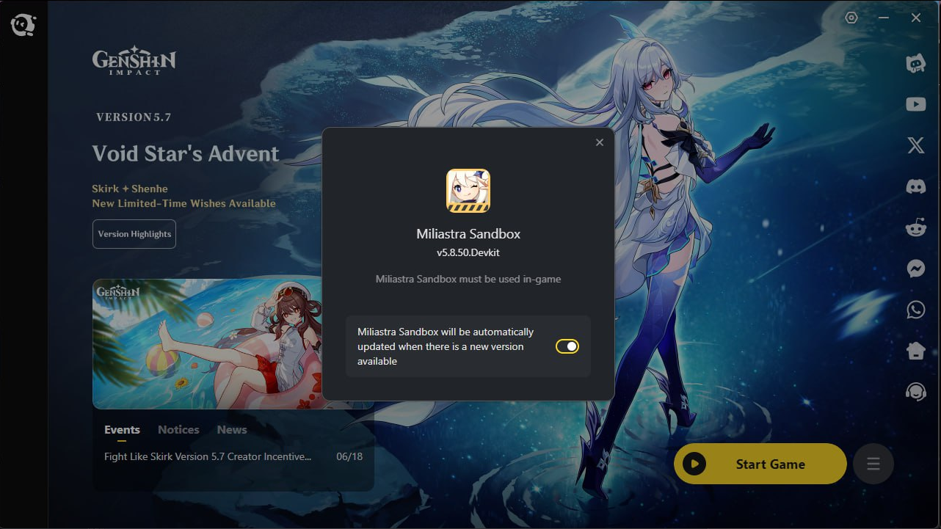
Task: Open the robot-face community icon above YouTube
Action: [916, 63]
